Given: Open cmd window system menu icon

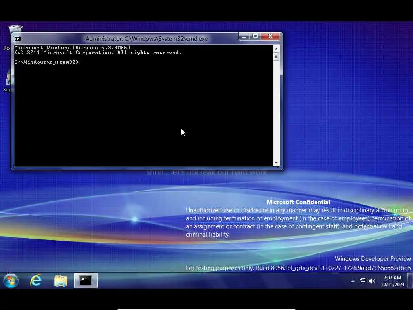Looking at the screenshot, I should click(x=18, y=39).
